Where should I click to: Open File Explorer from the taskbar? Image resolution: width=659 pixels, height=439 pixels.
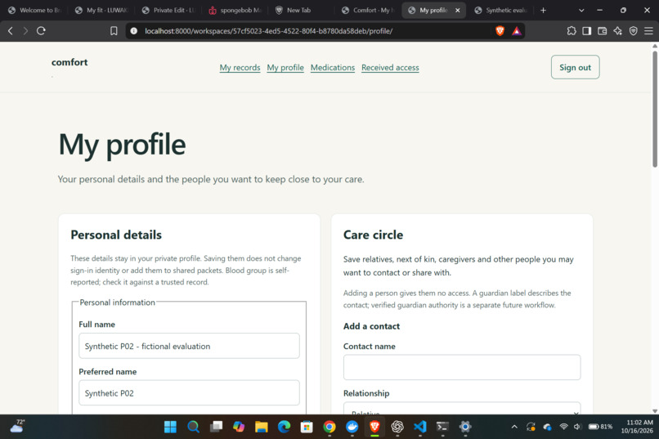262,427
